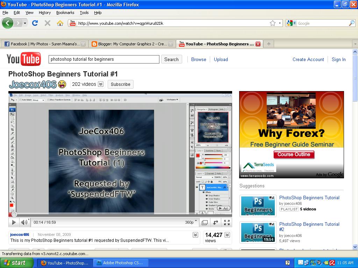The image size is (358, 268).
Task: Mute the video with the speaker icon
Action: [24, 222]
